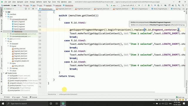Open the AVD Manager toolbar icon
The width and height of the screenshot is (188, 106).
coord(176,5)
